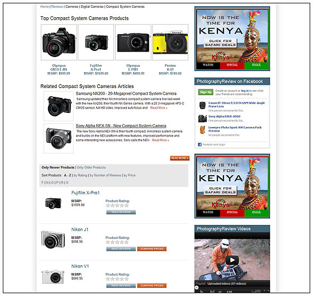The image size is (313, 296).
Task: Open yellow Pentax K-01 thumbnail
Action: click(170, 42)
